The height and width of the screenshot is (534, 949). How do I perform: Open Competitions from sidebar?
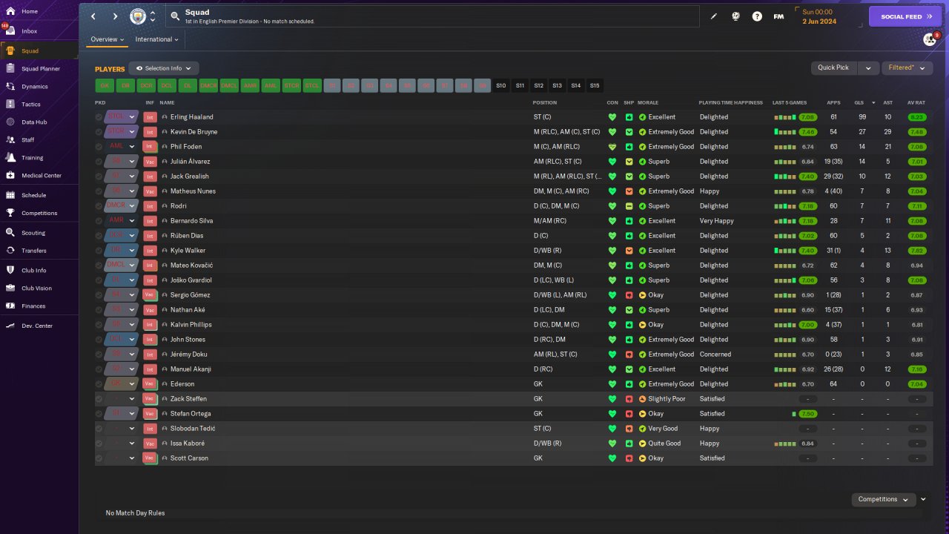point(39,213)
